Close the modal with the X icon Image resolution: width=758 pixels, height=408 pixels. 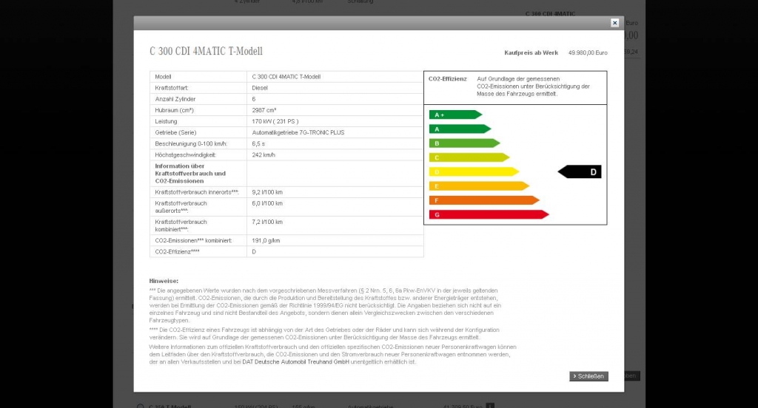pyautogui.click(x=614, y=23)
